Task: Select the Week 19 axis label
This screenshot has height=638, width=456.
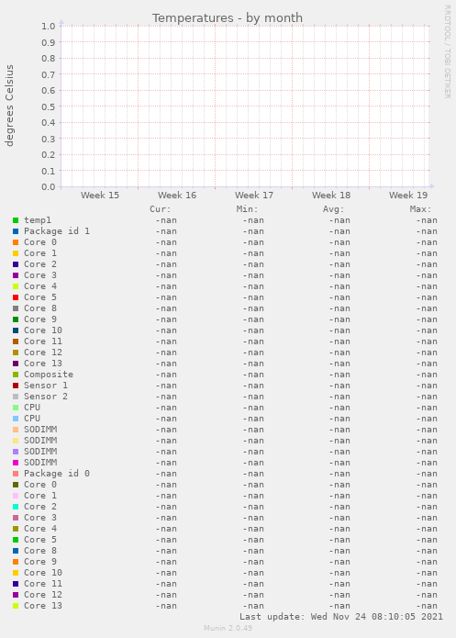Action: [x=408, y=196]
